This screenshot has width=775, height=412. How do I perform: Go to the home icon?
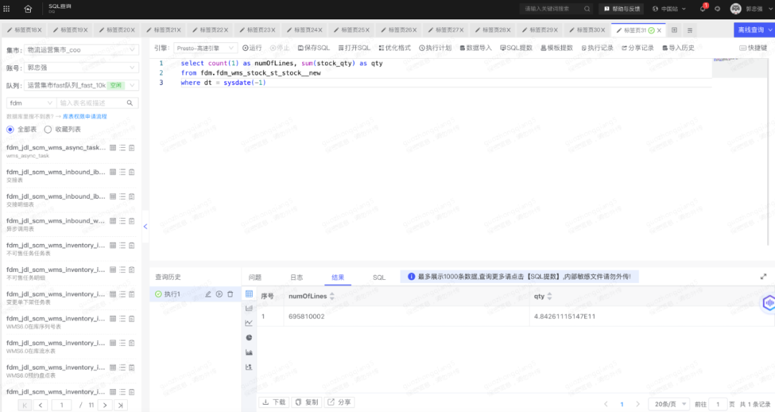click(28, 9)
